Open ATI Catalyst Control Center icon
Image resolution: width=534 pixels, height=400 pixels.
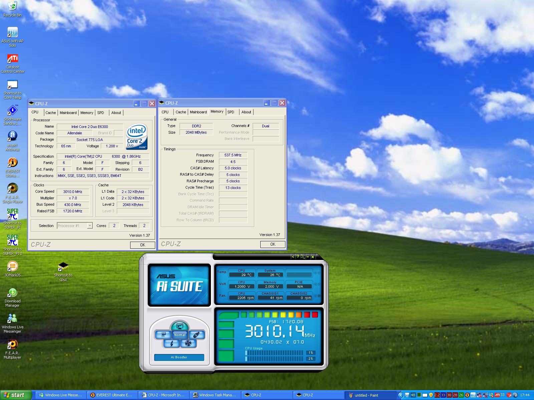pyautogui.click(x=12, y=63)
